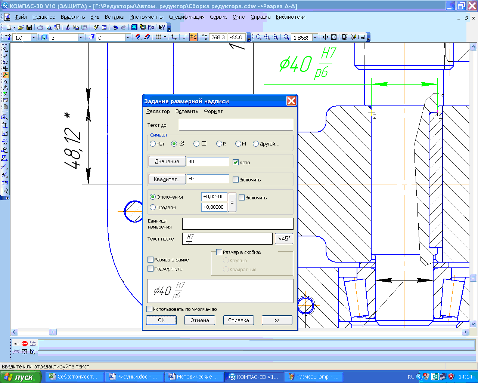Open print preview from the toolbar
The width and height of the screenshot is (478, 383).
coord(48,27)
